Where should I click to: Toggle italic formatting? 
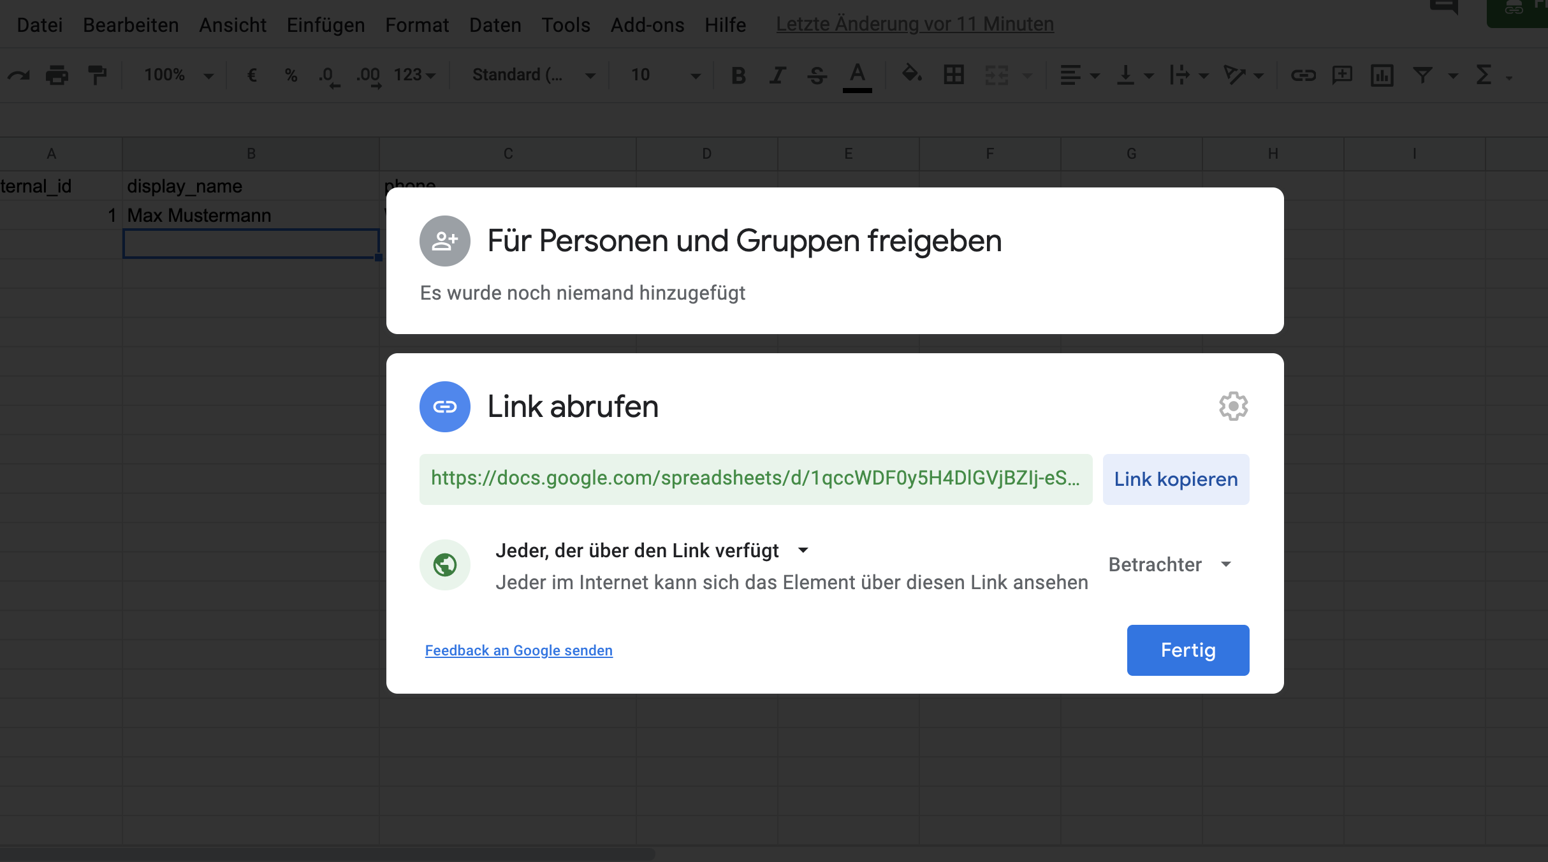(x=777, y=75)
